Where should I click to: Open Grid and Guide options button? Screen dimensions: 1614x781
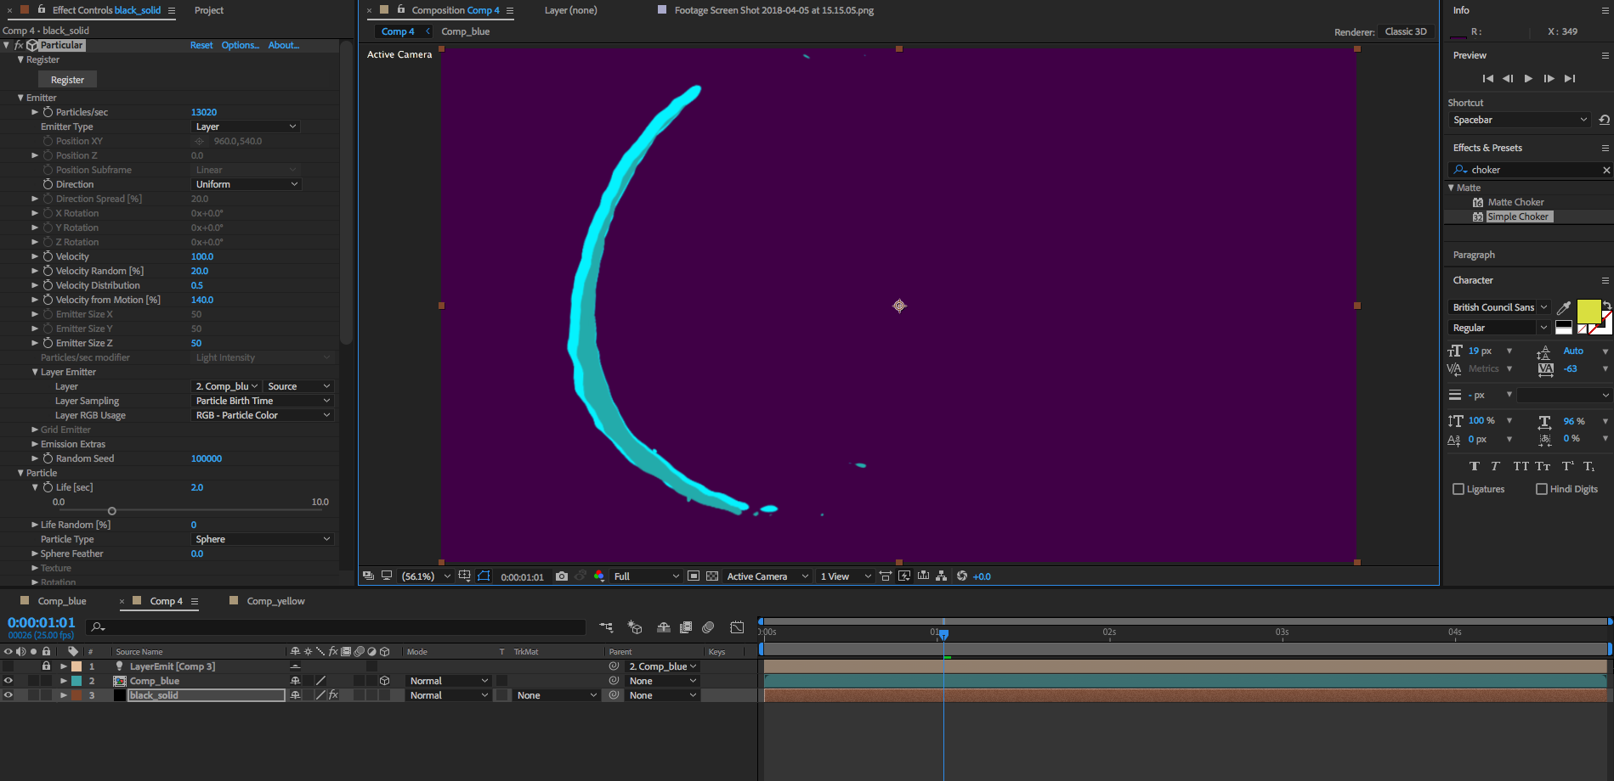(465, 576)
